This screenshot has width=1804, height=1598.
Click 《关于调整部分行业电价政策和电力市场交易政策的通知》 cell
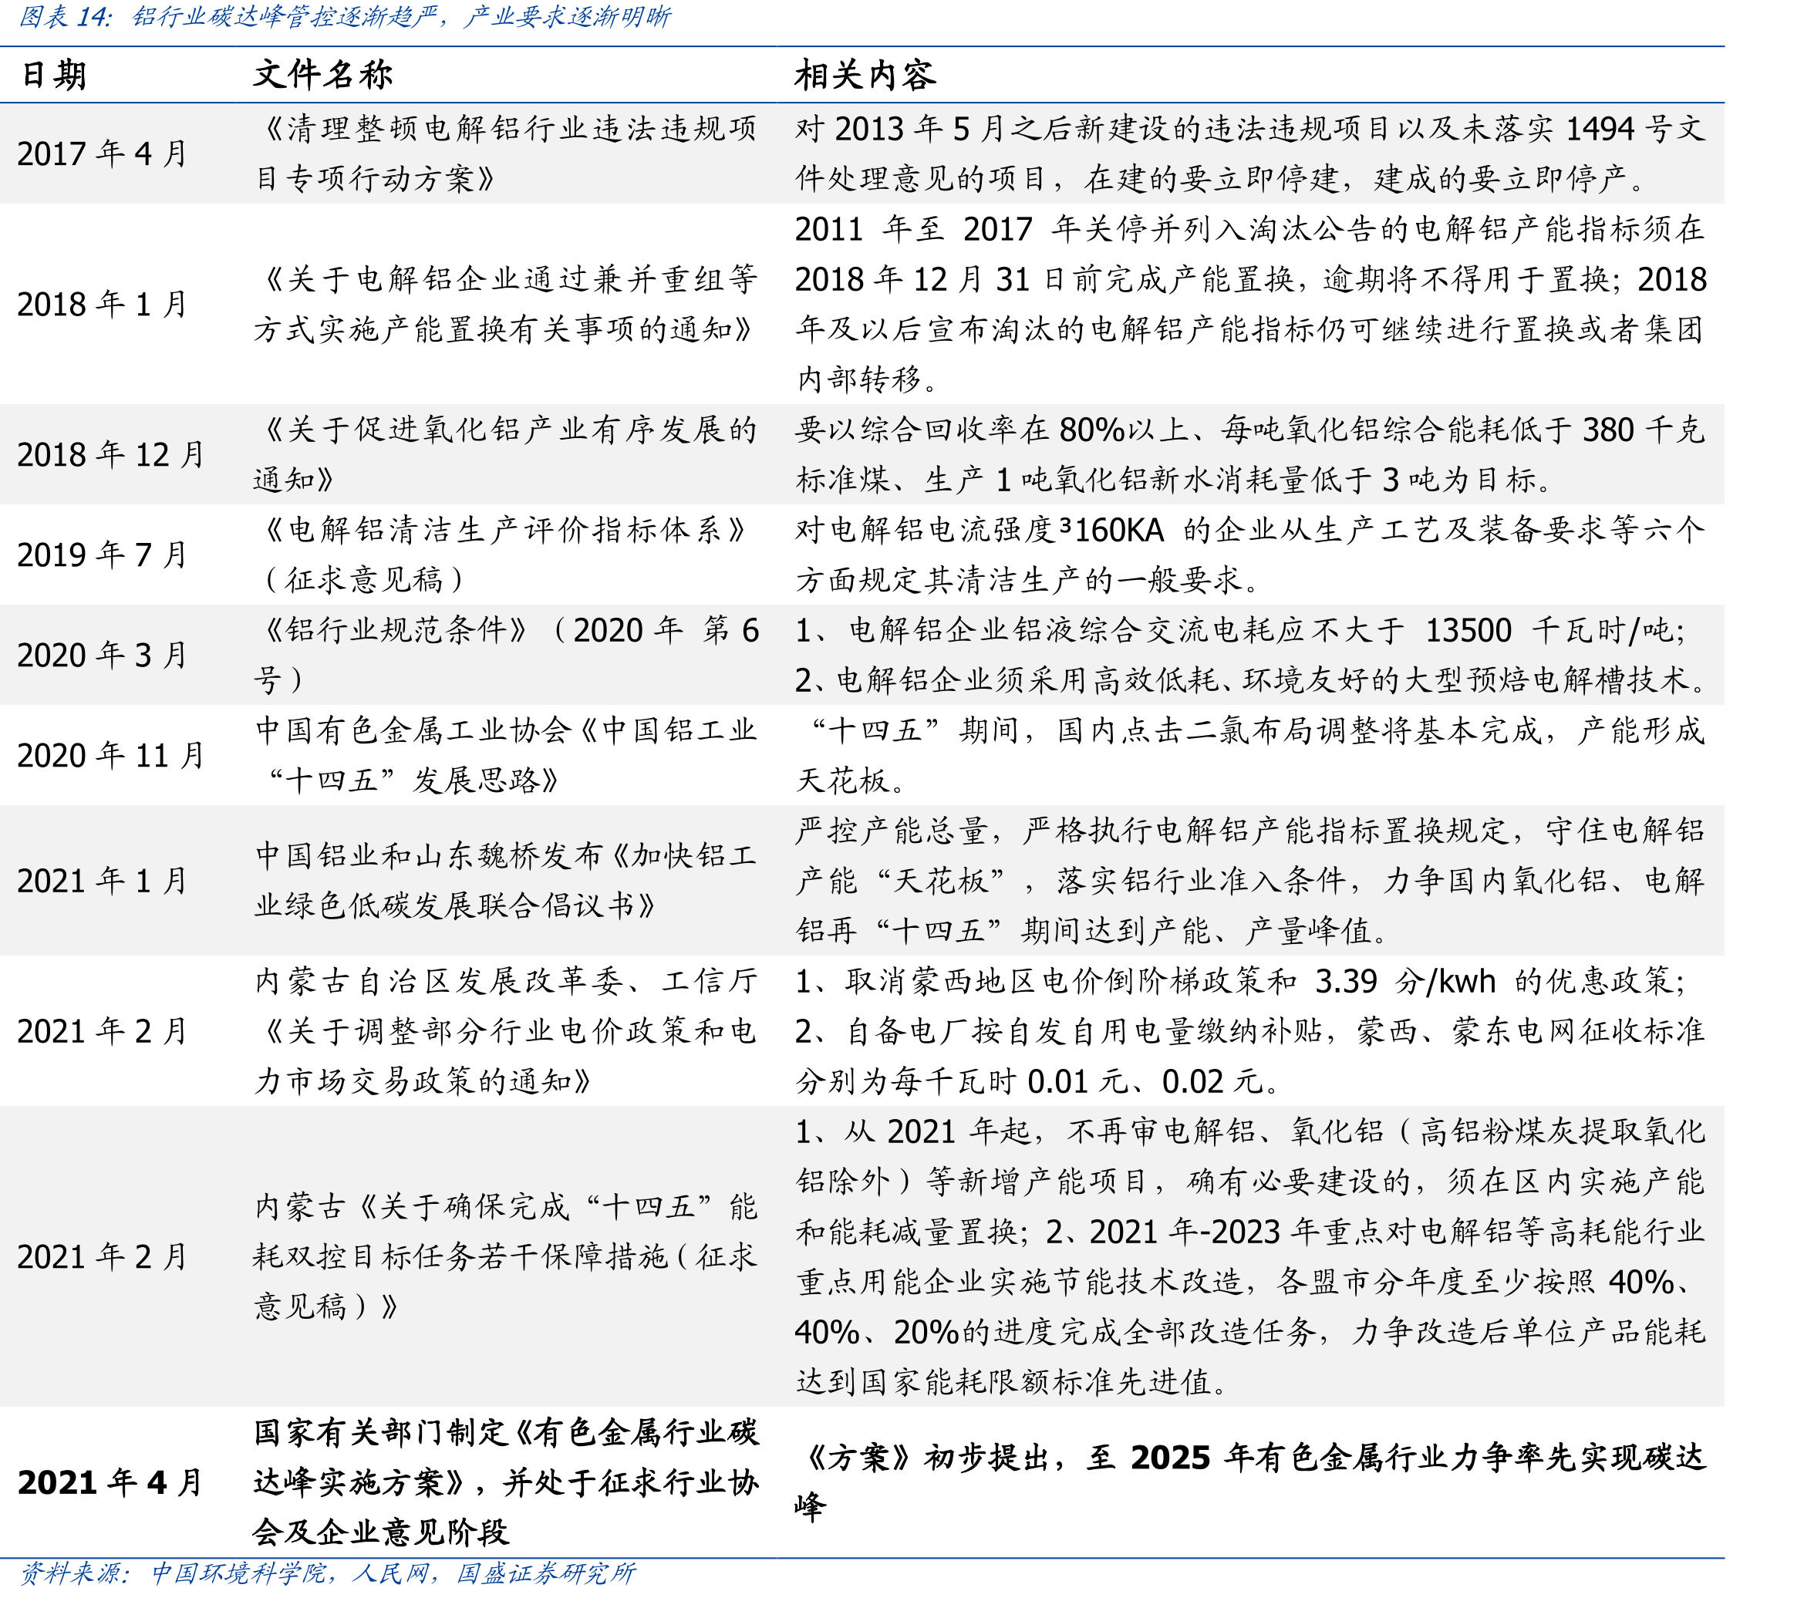(x=506, y=1030)
